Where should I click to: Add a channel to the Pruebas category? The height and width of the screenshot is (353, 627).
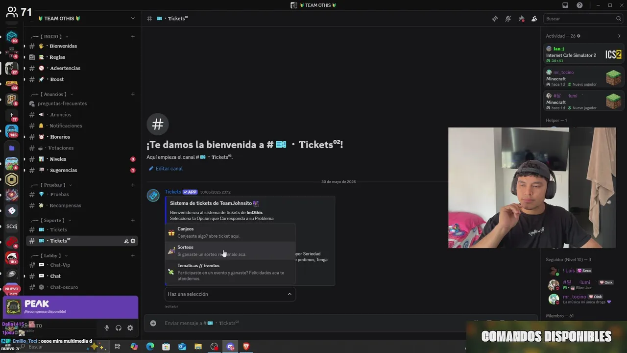(133, 185)
